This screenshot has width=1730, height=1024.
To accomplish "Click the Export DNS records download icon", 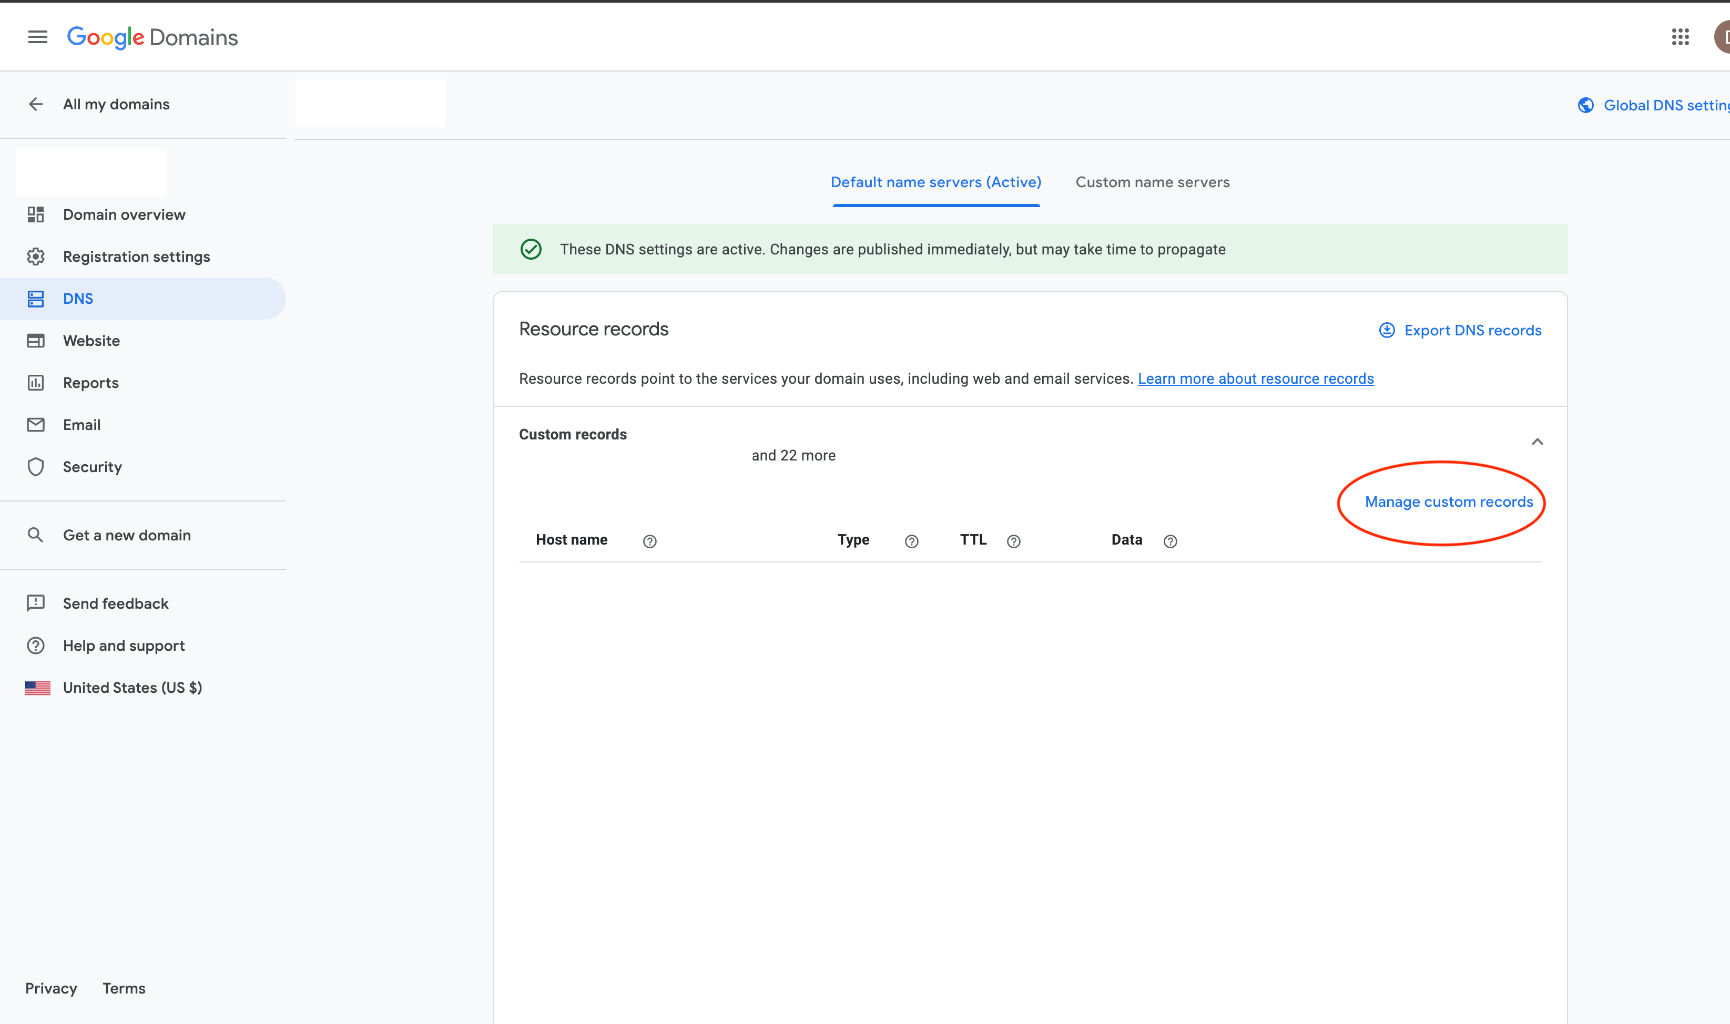I will [x=1387, y=331].
